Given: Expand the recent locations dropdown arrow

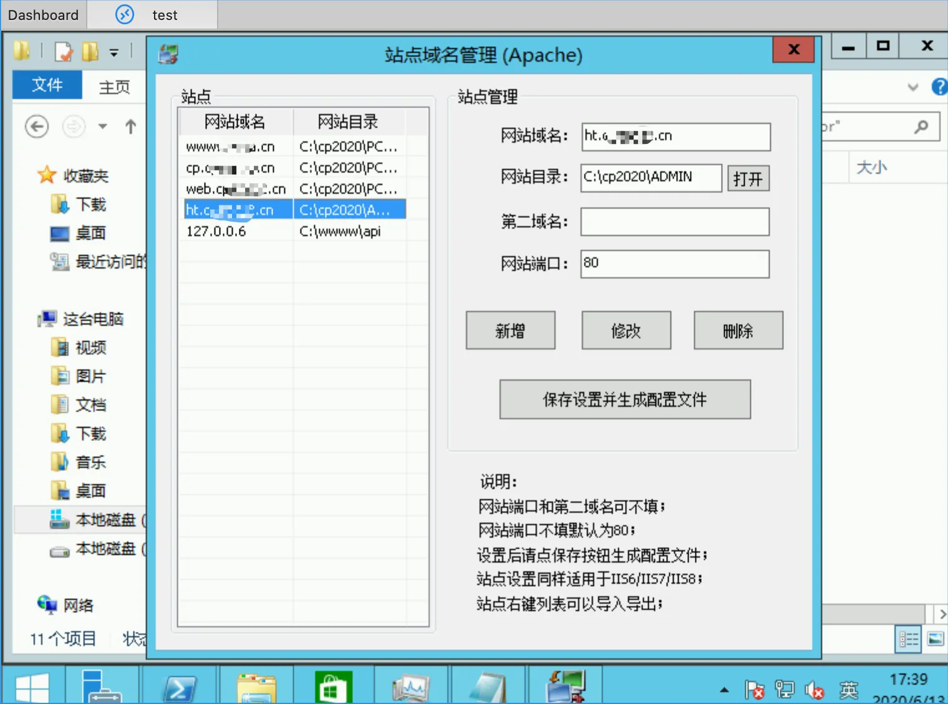Looking at the screenshot, I should click(x=103, y=127).
